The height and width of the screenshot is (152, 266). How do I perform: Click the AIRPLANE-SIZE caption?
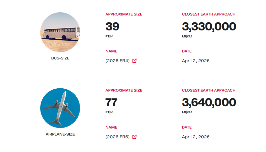pos(60,134)
